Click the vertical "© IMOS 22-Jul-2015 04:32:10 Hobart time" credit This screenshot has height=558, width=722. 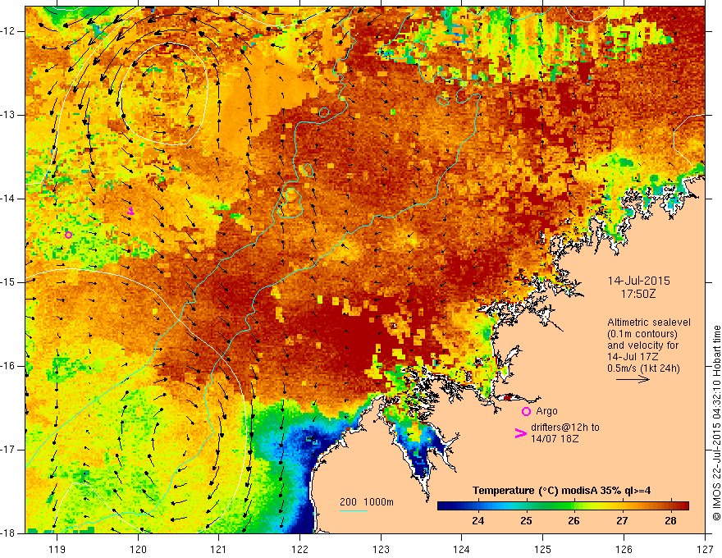(716, 423)
